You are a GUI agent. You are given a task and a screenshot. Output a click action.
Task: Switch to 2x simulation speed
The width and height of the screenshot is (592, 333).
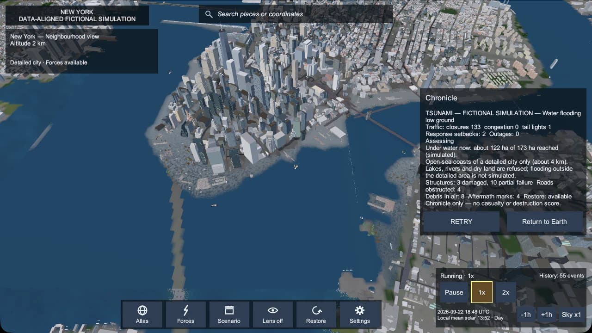pos(506,292)
